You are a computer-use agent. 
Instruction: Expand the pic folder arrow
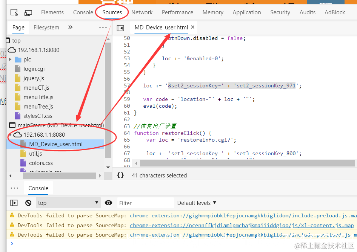click(10, 59)
